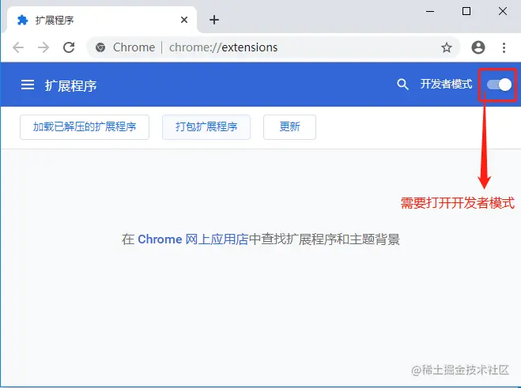
Task: Open the user profile icon
Action: click(x=478, y=47)
